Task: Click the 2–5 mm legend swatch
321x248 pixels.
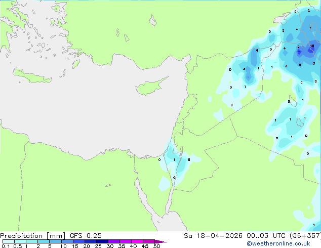Action: (x=44, y=241)
